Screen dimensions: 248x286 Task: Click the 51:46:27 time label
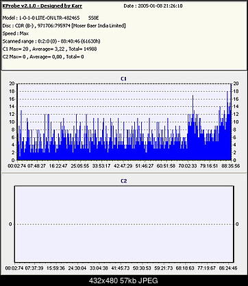point(145,166)
